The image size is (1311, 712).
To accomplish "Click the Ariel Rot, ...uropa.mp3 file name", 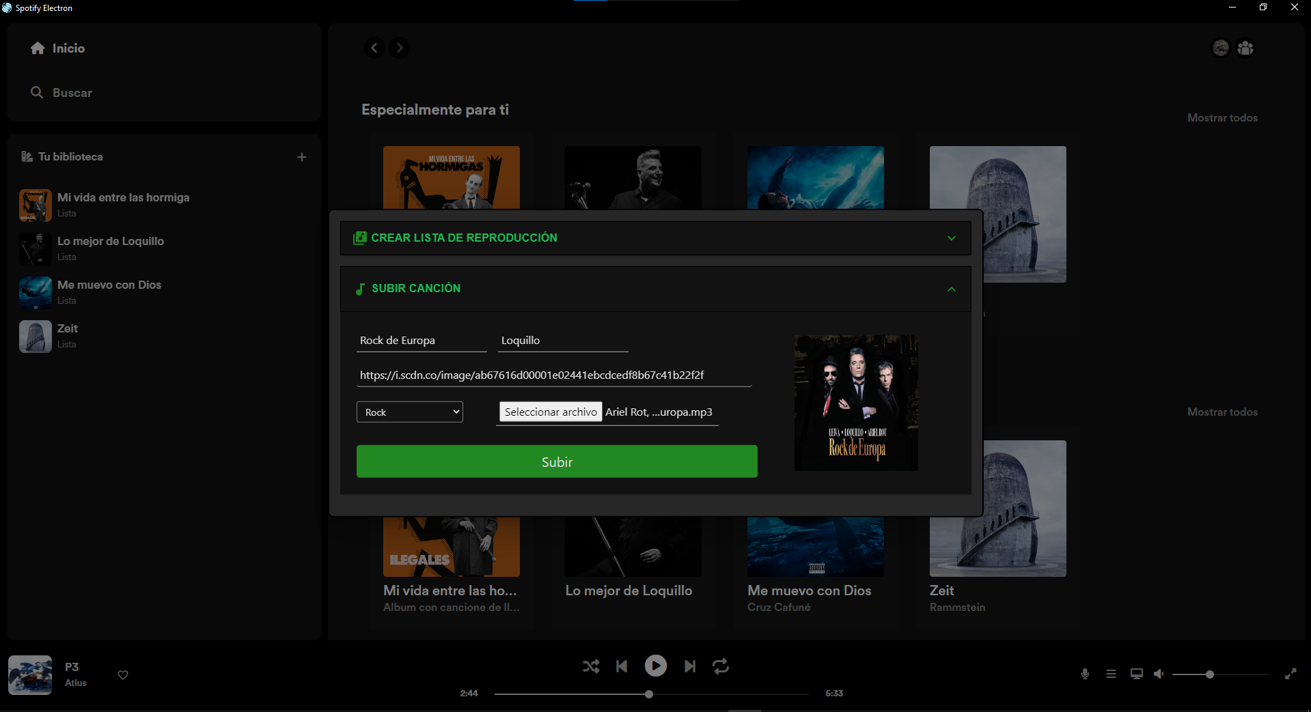I will tap(659, 412).
